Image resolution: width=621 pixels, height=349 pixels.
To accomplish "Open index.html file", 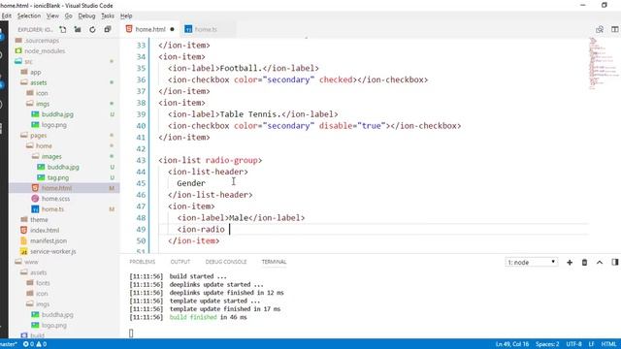I will pyautogui.click(x=45, y=230).
